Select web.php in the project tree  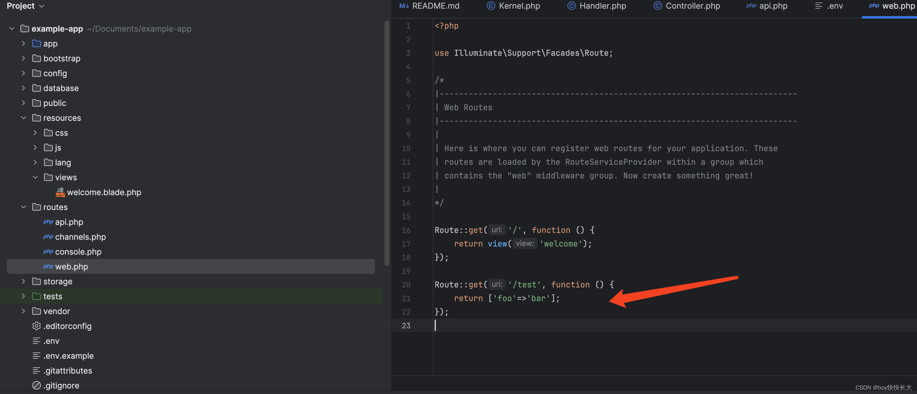click(191, 266)
